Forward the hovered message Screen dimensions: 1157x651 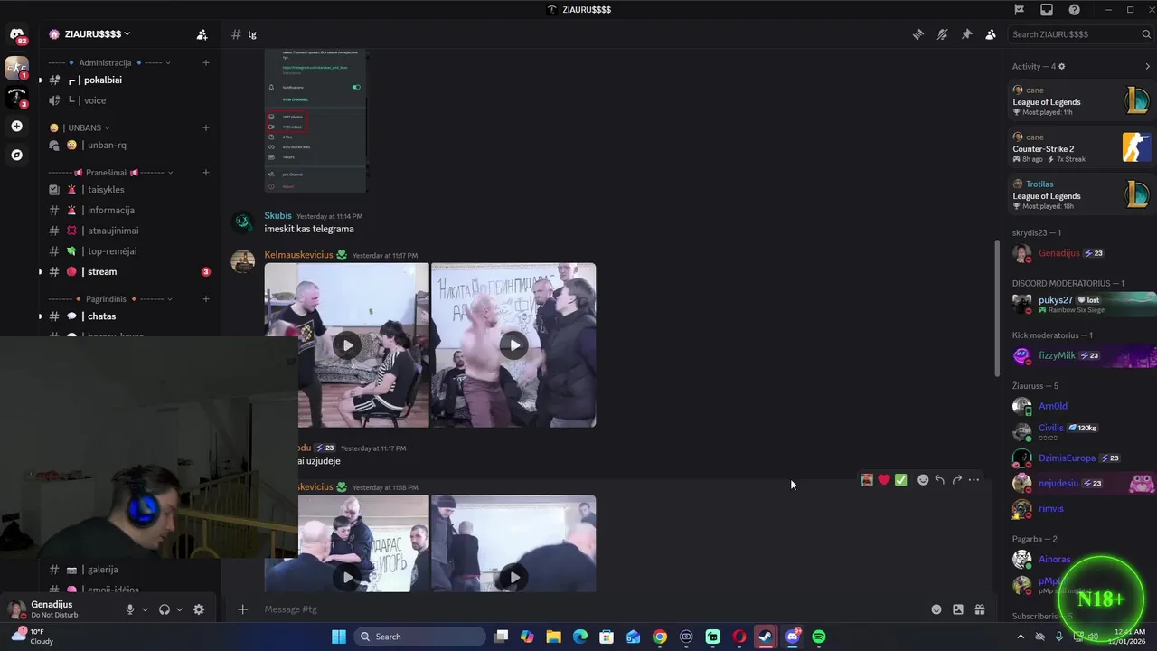click(957, 480)
